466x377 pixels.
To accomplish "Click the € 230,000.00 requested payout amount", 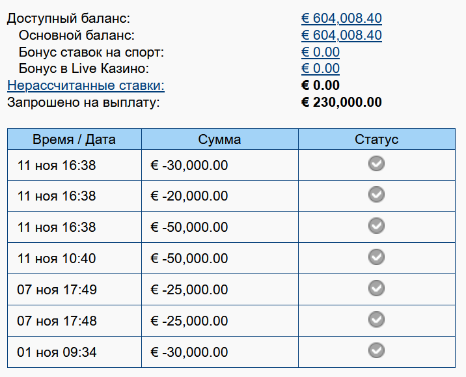I will click(x=341, y=102).
